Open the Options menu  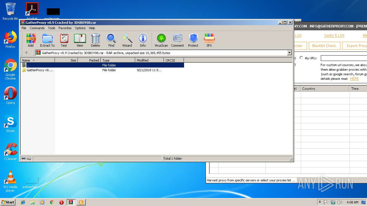tap(80, 28)
